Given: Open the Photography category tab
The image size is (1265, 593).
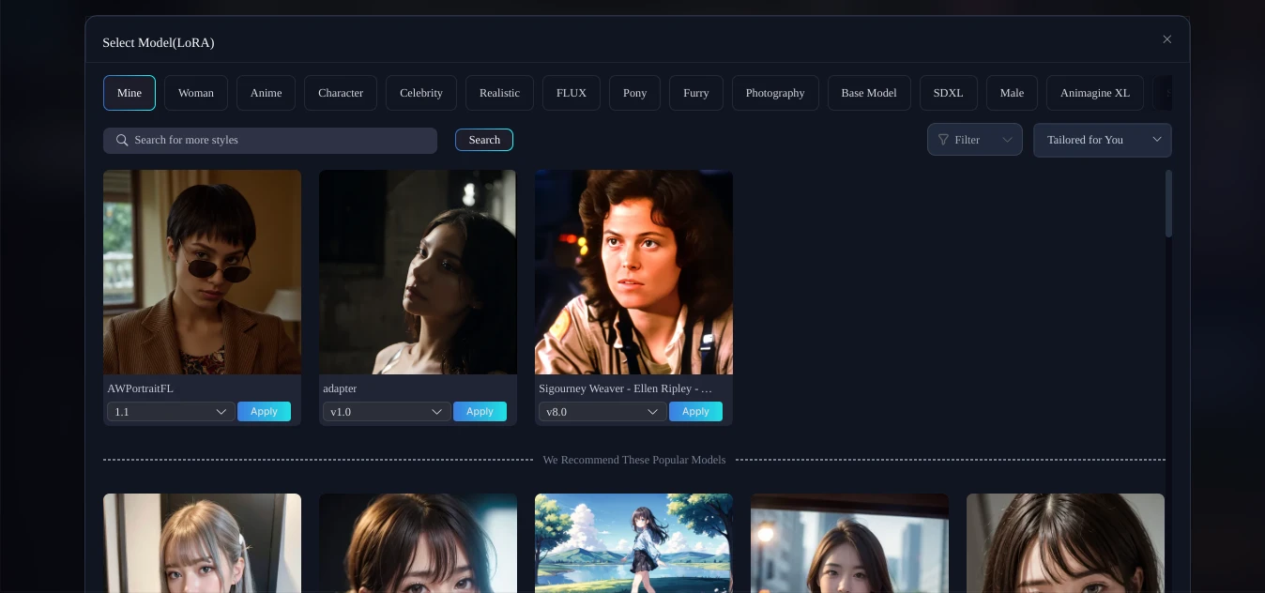Looking at the screenshot, I should [x=775, y=93].
